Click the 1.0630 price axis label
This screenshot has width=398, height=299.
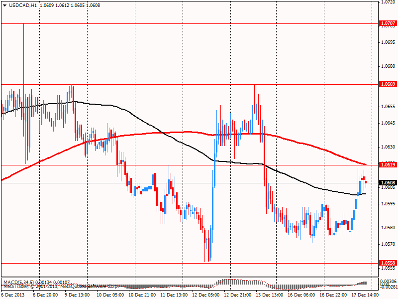[388, 147]
